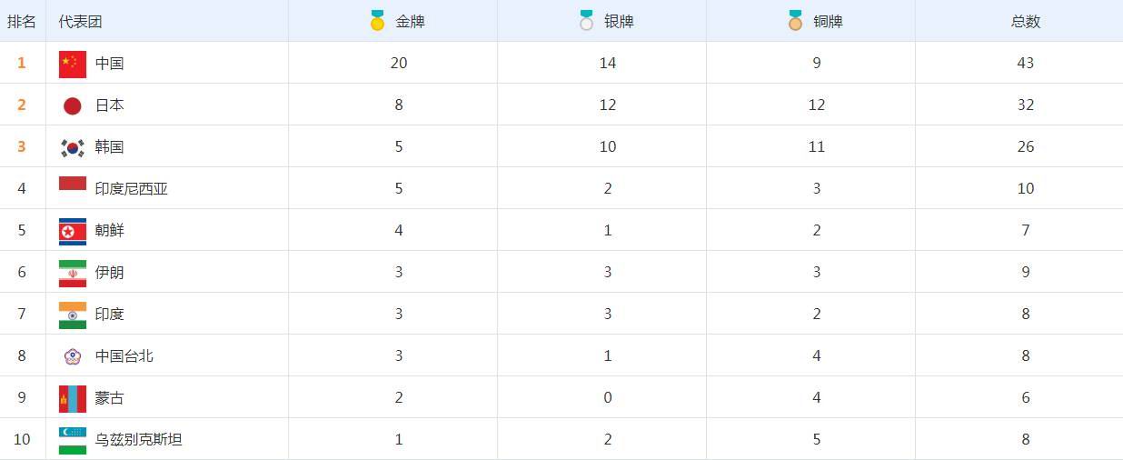Click the 代表团 column header
The image size is (1123, 460).
80,21
